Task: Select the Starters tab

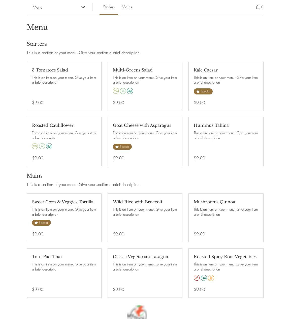Action: [109, 7]
